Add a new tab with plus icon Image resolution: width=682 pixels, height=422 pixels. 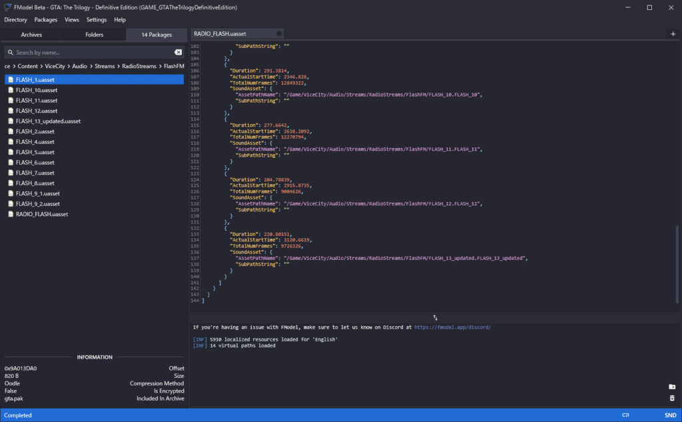tap(673, 34)
